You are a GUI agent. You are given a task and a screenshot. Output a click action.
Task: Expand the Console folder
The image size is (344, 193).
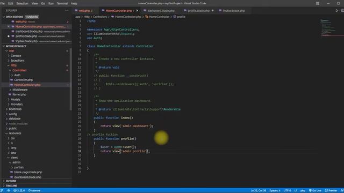9,56
